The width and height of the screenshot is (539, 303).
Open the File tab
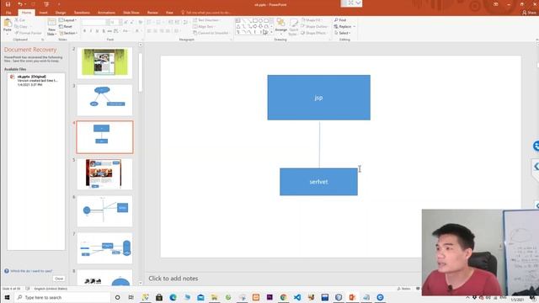8,13
